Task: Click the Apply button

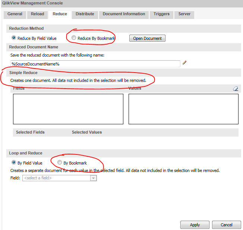Action: (195, 225)
